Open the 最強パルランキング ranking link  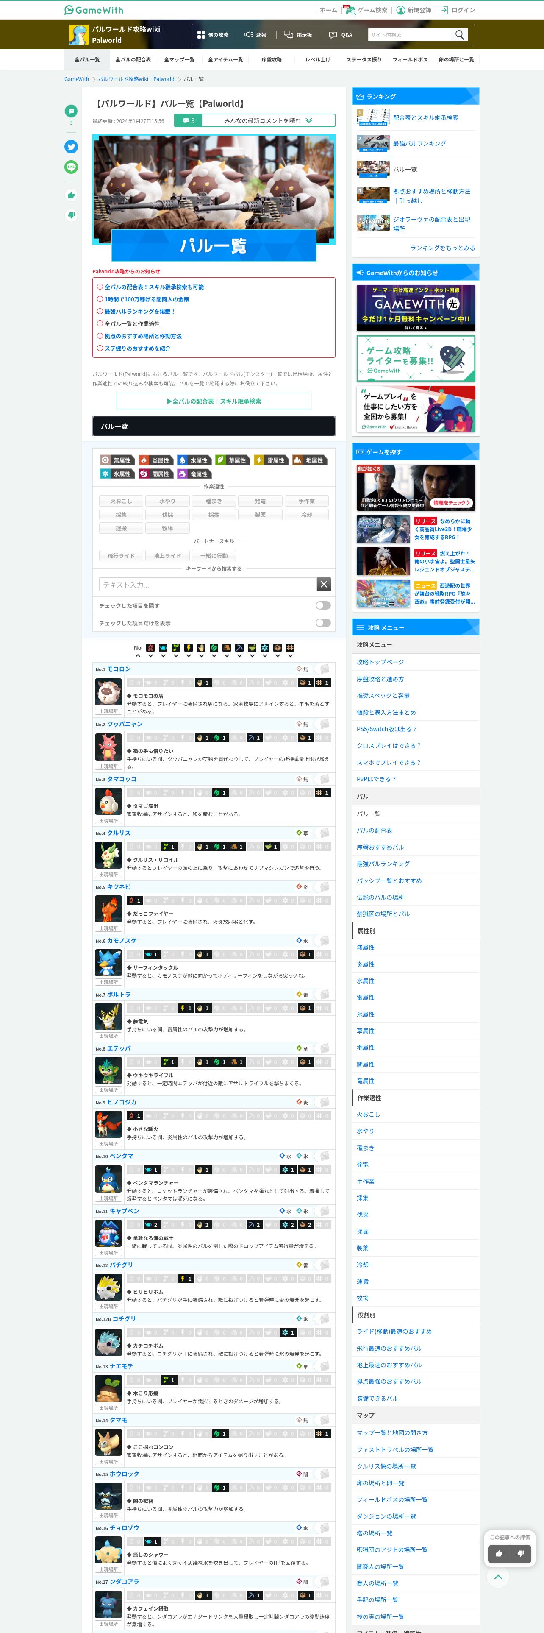click(x=419, y=143)
